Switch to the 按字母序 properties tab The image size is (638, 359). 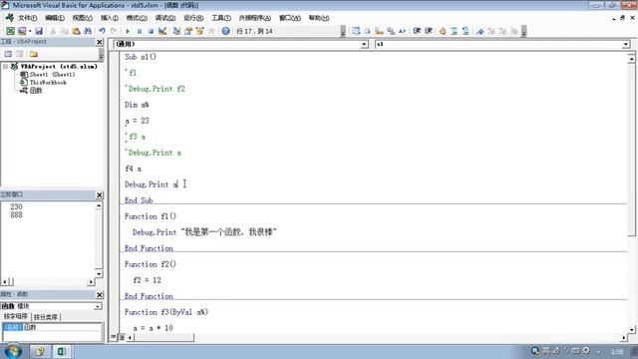click(x=16, y=316)
